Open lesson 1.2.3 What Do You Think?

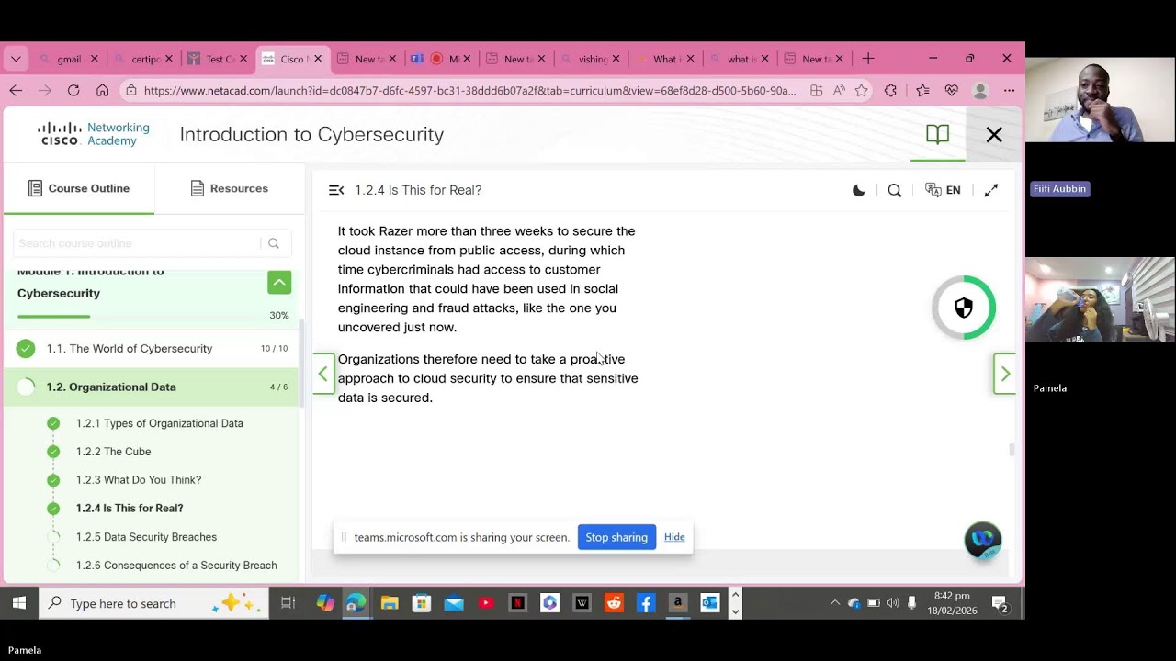[x=139, y=480]
